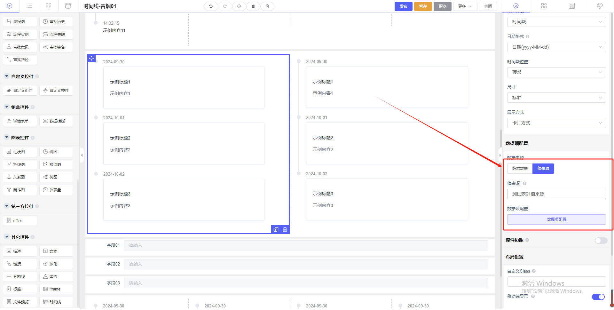The width and height of the screenshot is (614, 310).
Task: Click the 数据项配置 button
Action: point(556,219)
